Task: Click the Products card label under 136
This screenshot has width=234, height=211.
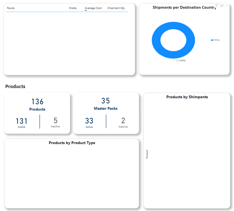Action: pyautogui.click(x=37, y=109)
